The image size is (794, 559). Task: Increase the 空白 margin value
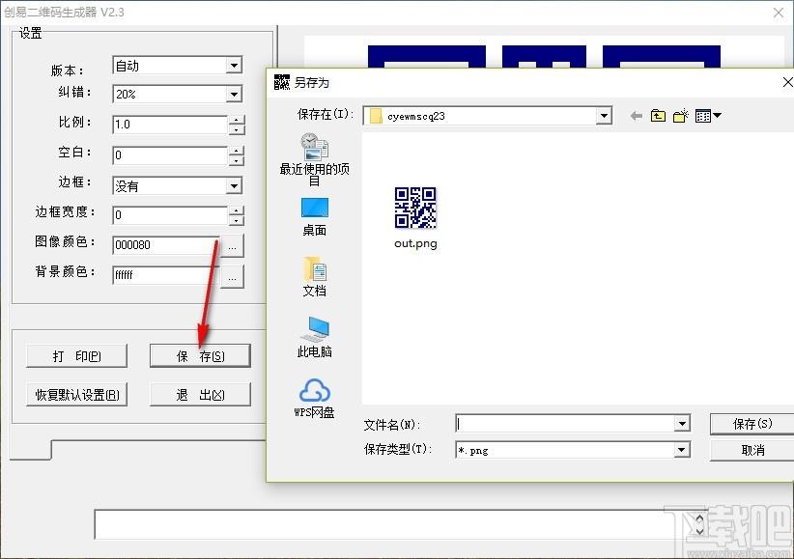pos(237,151)
